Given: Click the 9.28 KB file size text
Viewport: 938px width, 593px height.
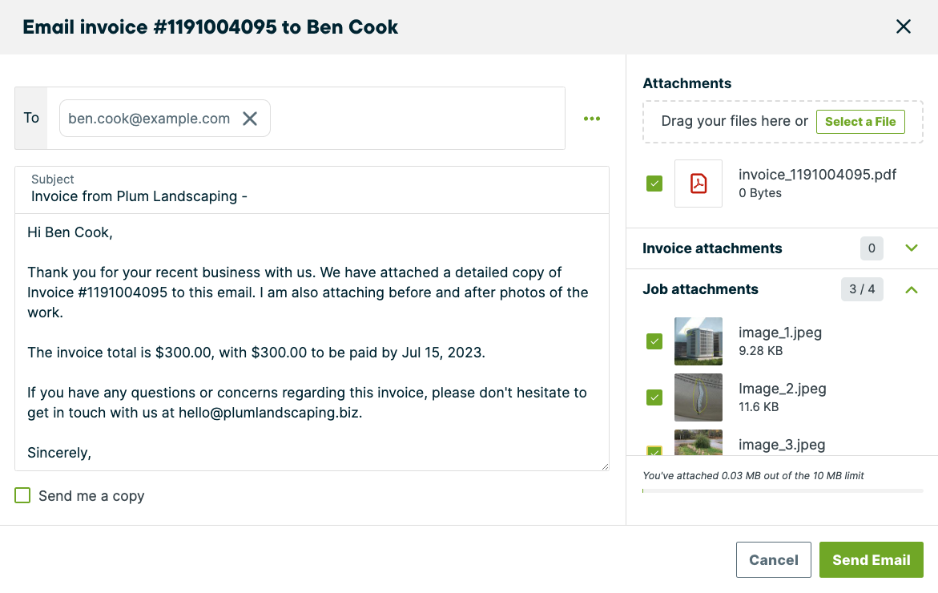Looking at the screenshot, I should [x=760, y=351].
